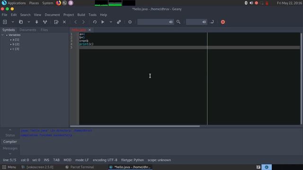Open the Applications system menu
303x170 pixels.
(x=17, y=3)
